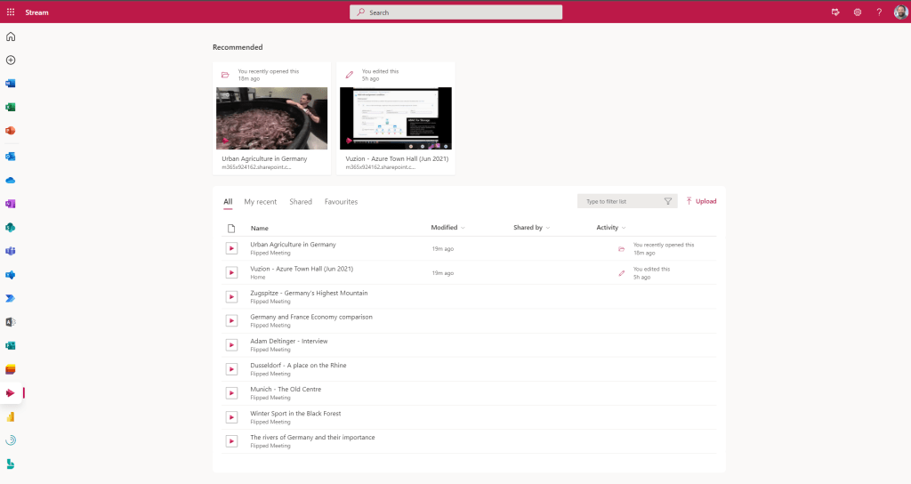Image resolution: width=911 pixels, height=484 pixels.
Task: Open Urban Agriculture in Germany recommended thumbnail
Action: tap(271, 117)
